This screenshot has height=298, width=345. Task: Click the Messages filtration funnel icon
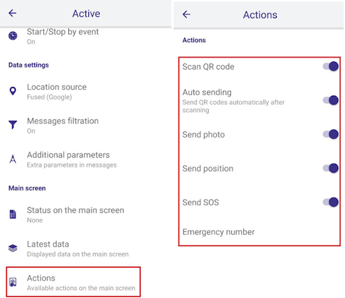tap(13, 125)
